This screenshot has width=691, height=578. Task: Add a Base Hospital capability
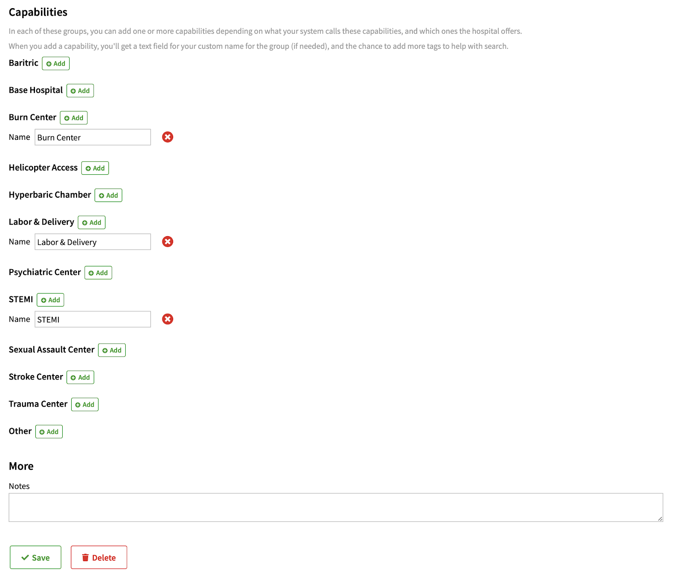point(80,91)
